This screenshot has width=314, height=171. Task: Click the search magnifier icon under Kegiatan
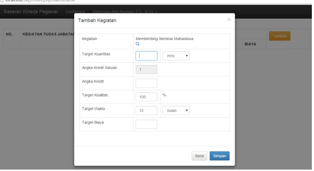tap(137, 44)
